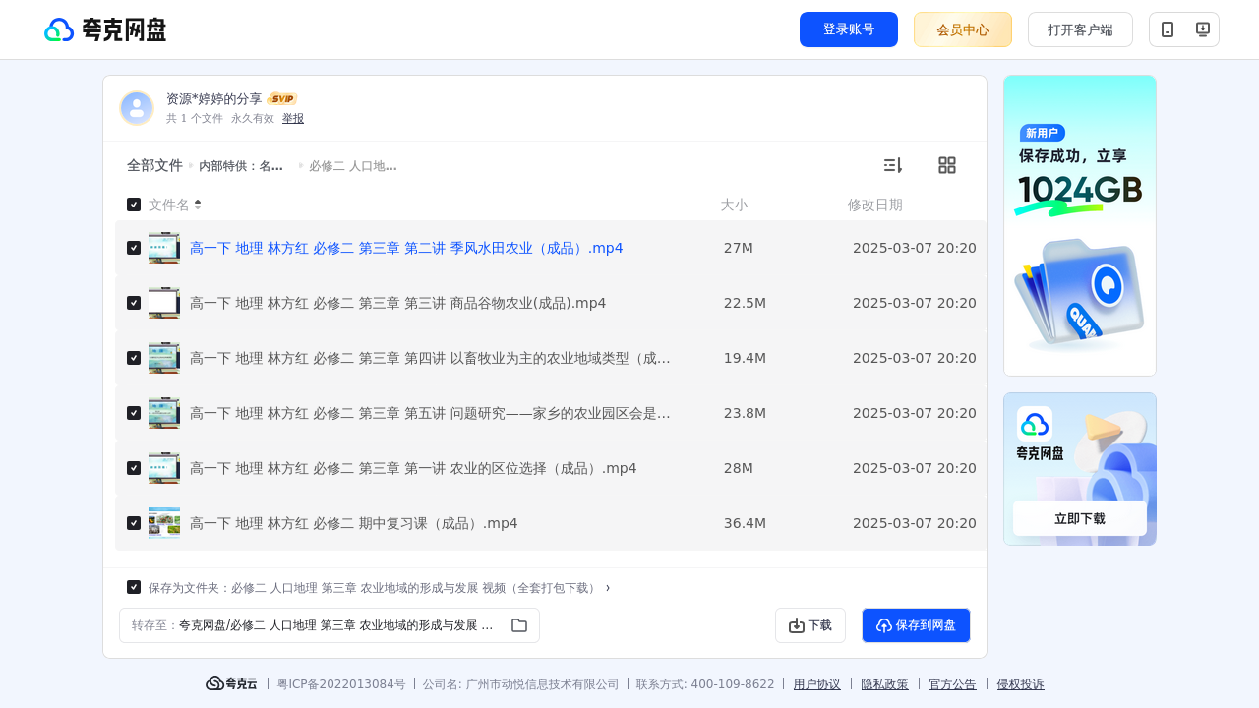This screenshot has height=708, width=1259.
Task: Click the 下载 download button
Action: (810, 625)
